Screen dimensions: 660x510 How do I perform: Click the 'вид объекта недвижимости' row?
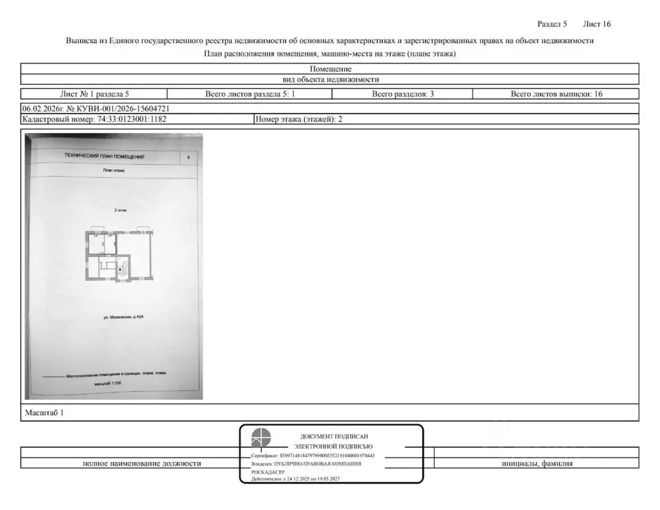(330, 79)
